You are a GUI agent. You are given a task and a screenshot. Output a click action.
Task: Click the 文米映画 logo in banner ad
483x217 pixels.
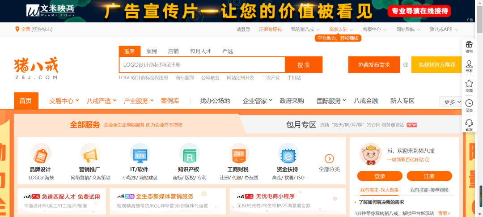(50, 10)
